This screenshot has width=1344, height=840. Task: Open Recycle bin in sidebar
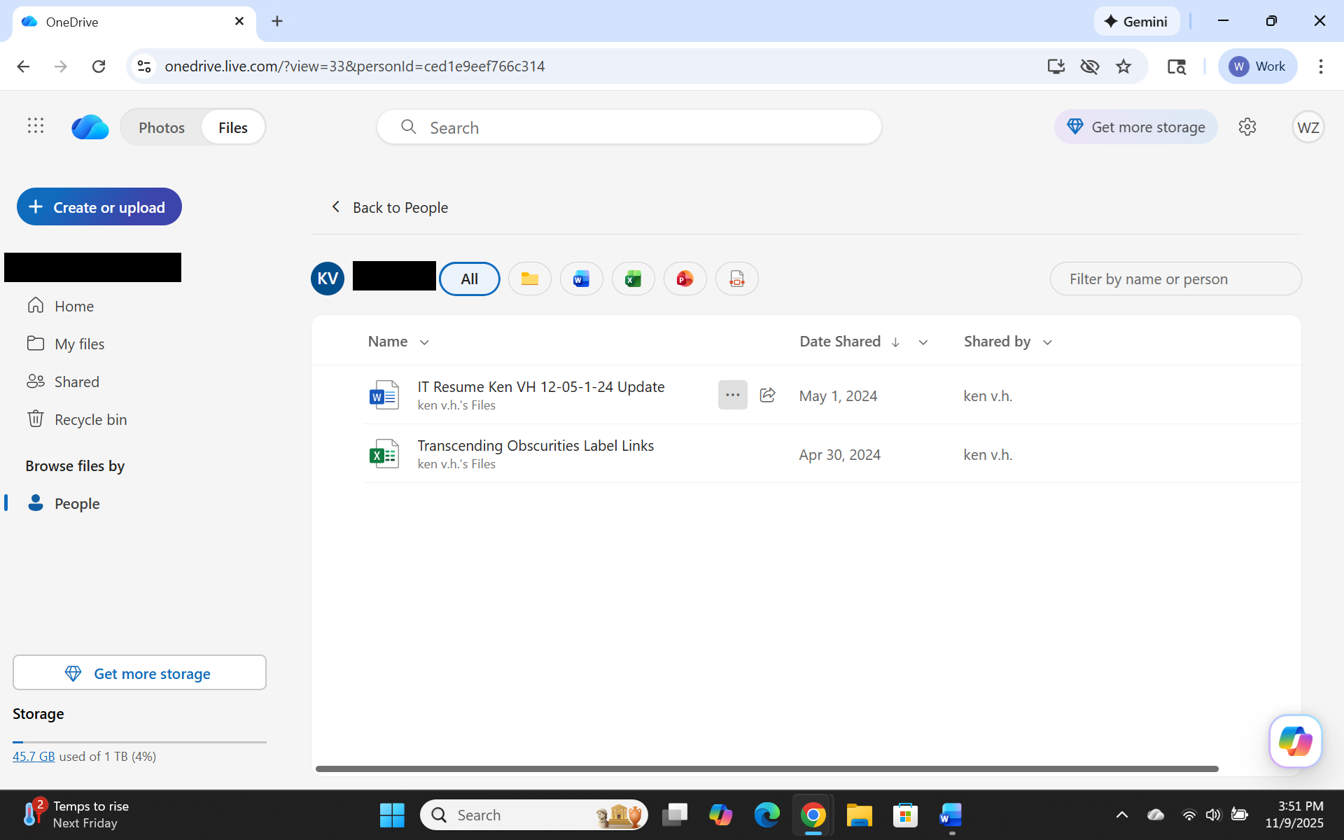tap(90, 419)
